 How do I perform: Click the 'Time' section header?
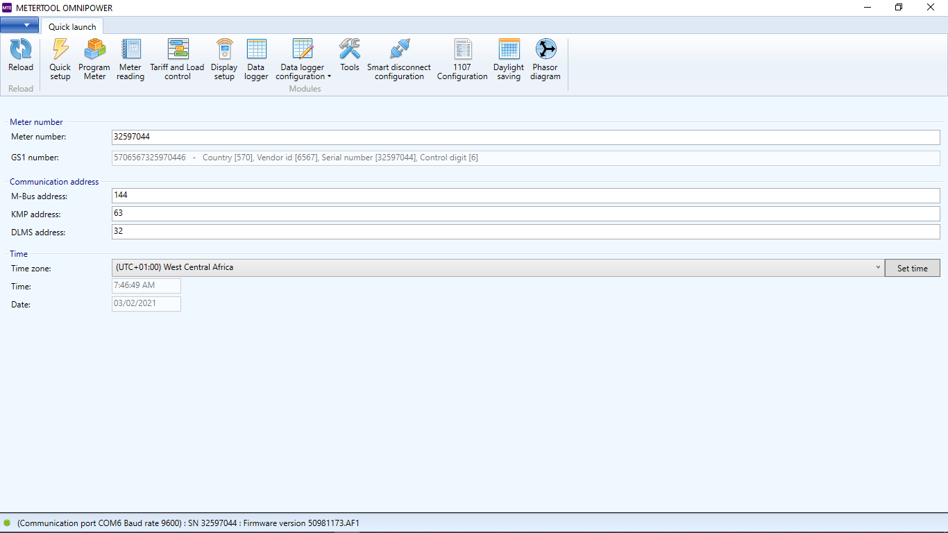point(19,254)
